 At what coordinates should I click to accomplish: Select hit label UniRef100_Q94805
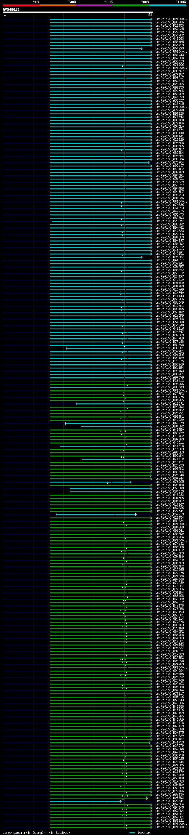point(170,807)
